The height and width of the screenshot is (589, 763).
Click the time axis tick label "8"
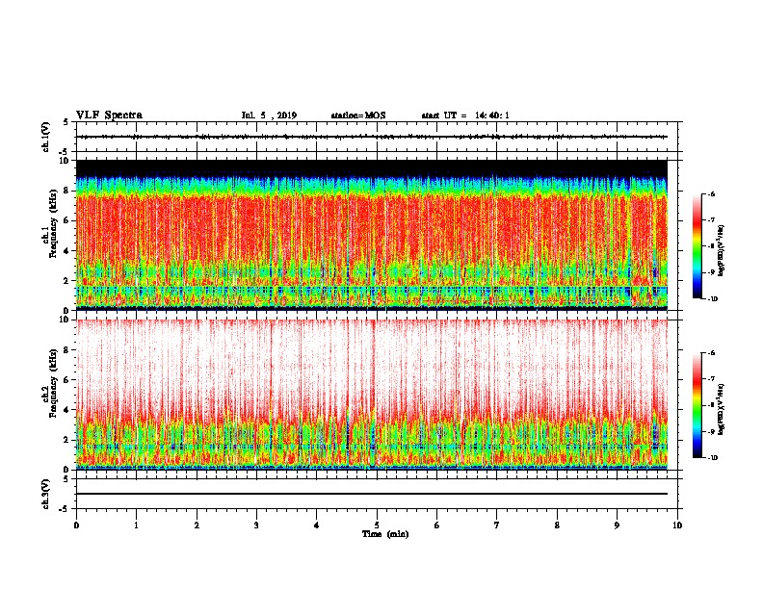pyautogui.click(x=557, y=525)
